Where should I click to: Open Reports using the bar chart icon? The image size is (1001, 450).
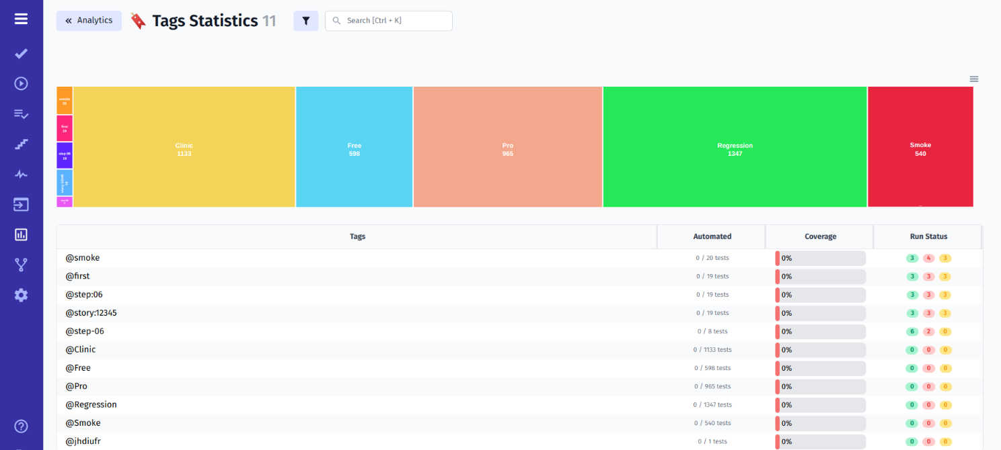point(20,234)
